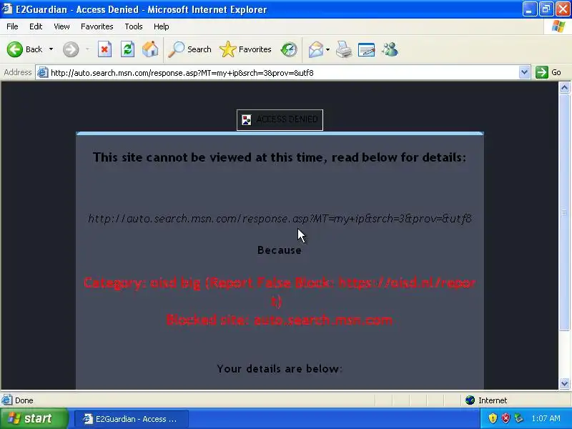Image resolution: width=572 pixels, height=429 pixels.
Task: Click the grey Forward arrow button
Action: click(71, 49)
